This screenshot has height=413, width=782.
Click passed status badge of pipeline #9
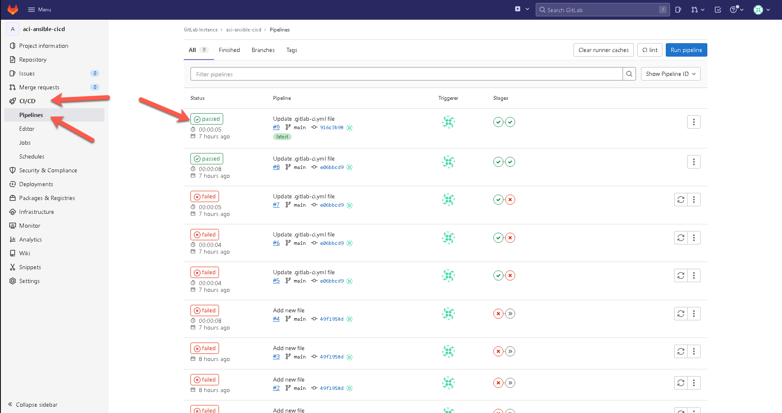tap(206, 119)
